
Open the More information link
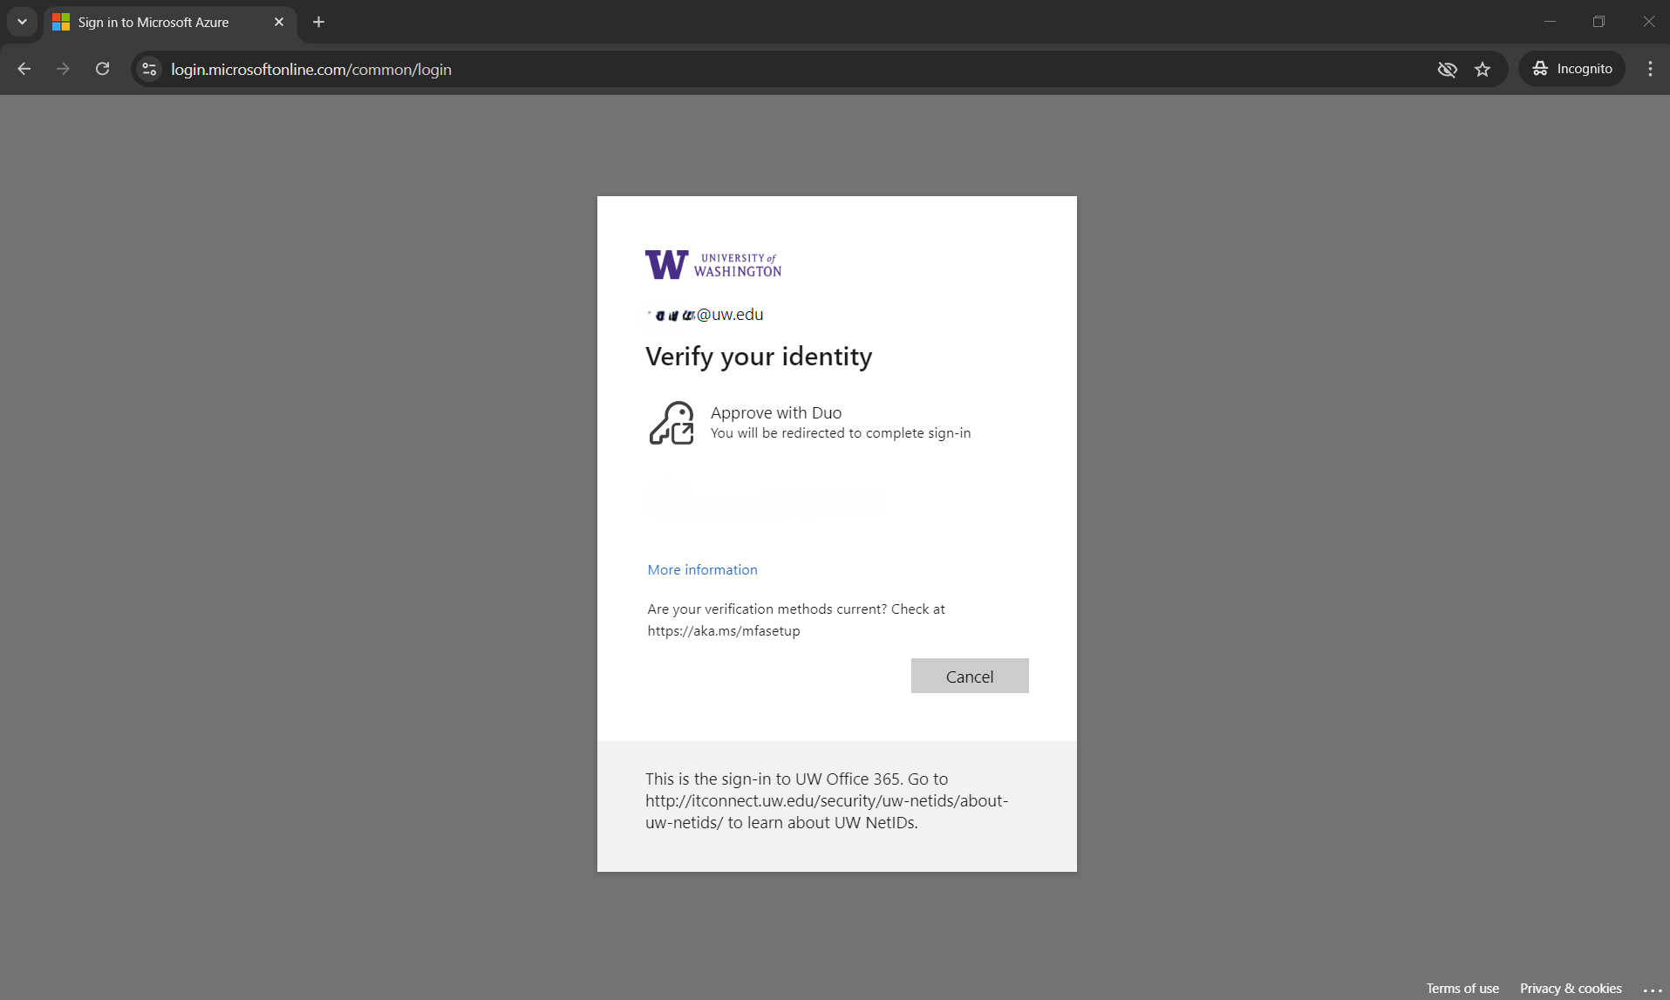pos(702,569)
